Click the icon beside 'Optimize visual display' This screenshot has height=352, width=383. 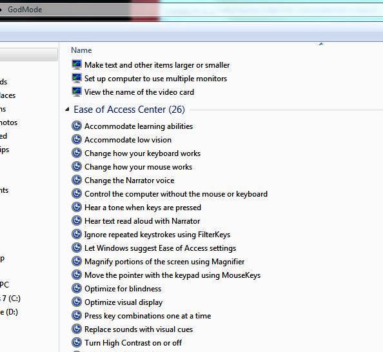(77, 302)
